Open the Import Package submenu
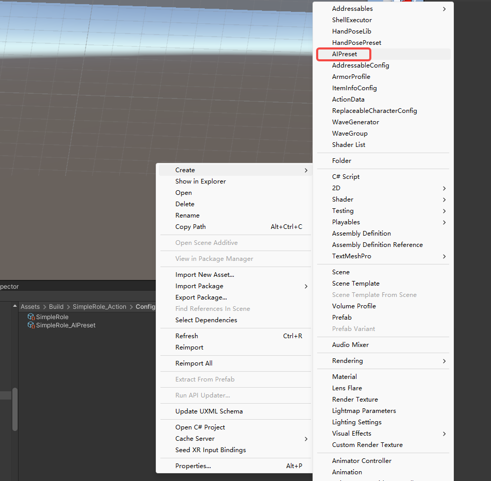Image resolution: width=491 pixels, height=481 pixels. (199, 286)
